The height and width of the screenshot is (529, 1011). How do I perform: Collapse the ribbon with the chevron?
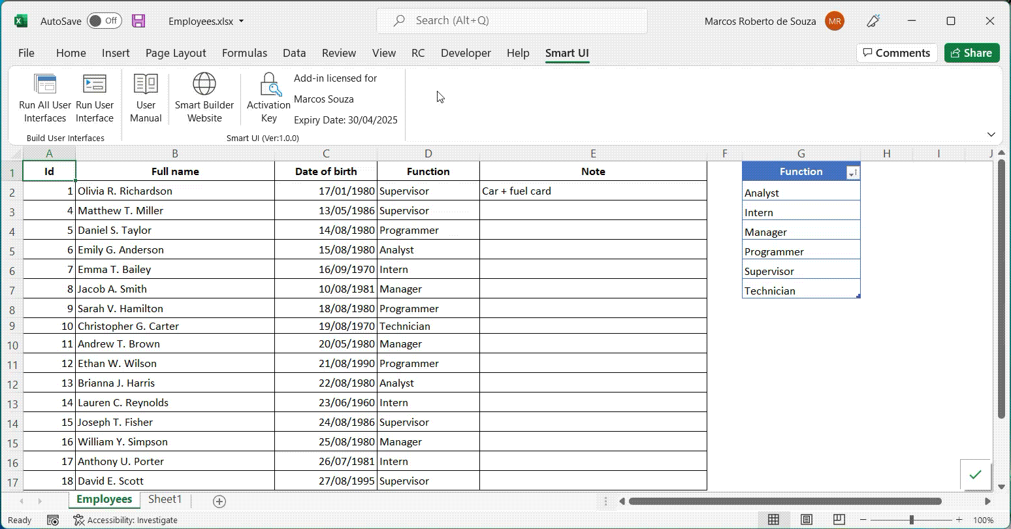click(991, 133)
